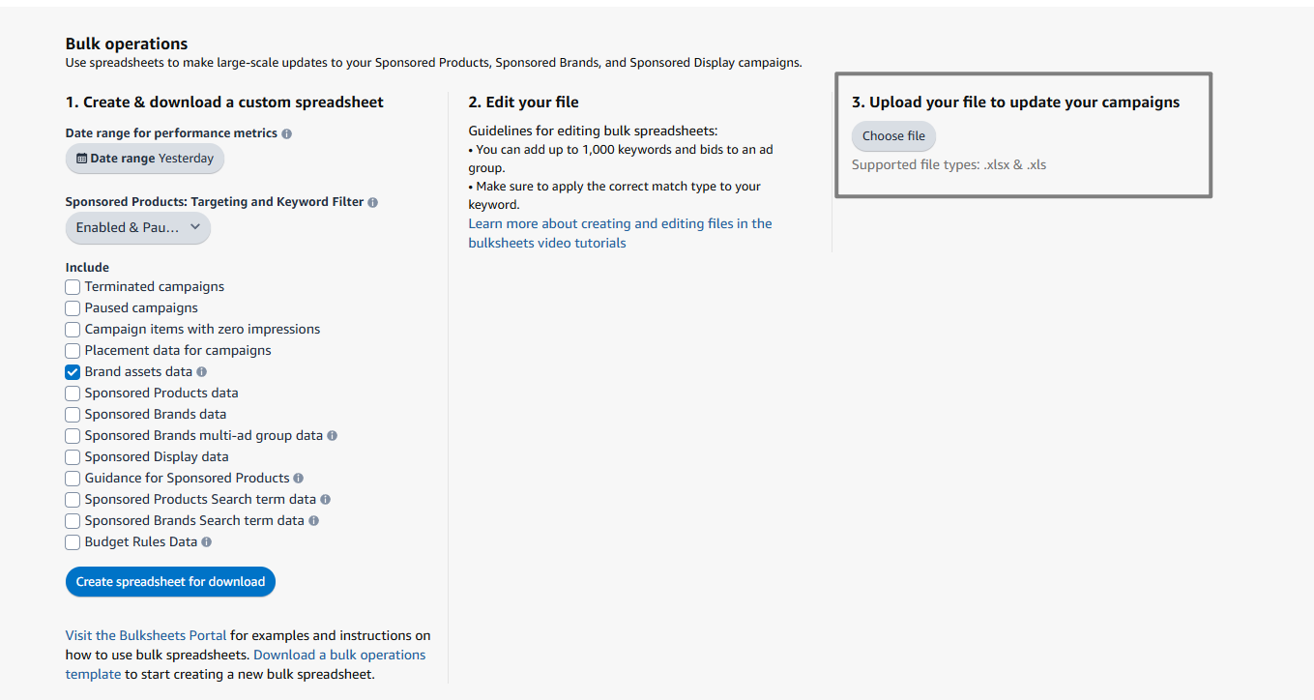View info icon next to Sponsored Brands Search term data

pos(313,520)
